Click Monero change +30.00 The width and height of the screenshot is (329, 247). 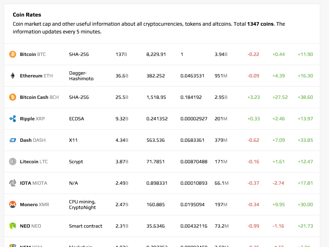pyautogui.click(x=305, y=204)
